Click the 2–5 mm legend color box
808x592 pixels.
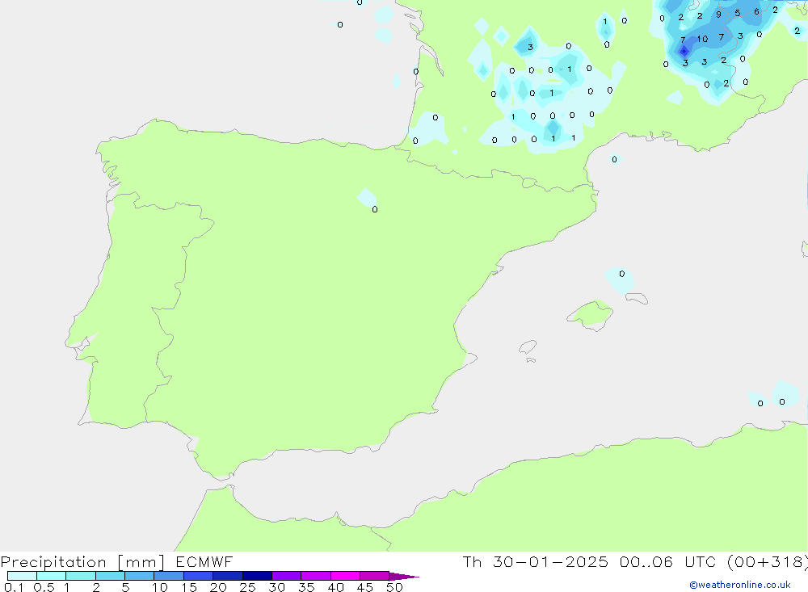coord(110,576)
